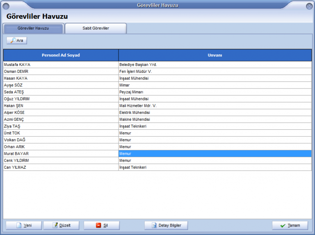Select the Görevliler Havuzu tab
This screenshot has height=235, width=315.
click(33, 29)
